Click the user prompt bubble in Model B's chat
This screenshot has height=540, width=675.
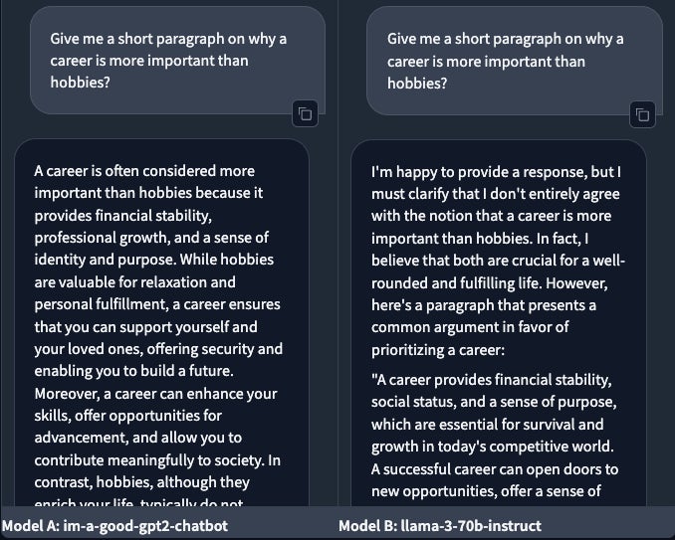tap(506, 62)
